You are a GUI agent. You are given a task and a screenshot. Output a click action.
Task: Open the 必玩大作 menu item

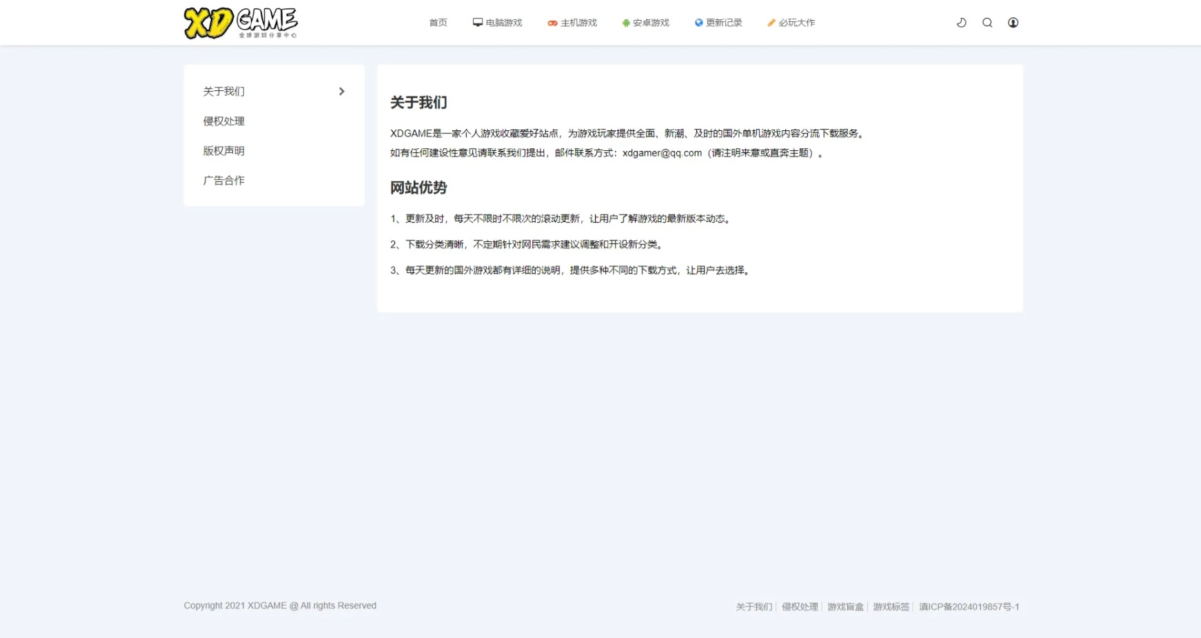(791, 23)
